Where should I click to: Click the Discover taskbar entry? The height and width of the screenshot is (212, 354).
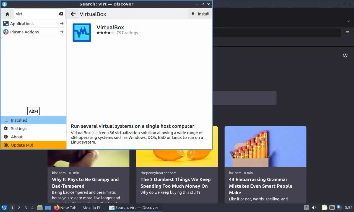134,208
